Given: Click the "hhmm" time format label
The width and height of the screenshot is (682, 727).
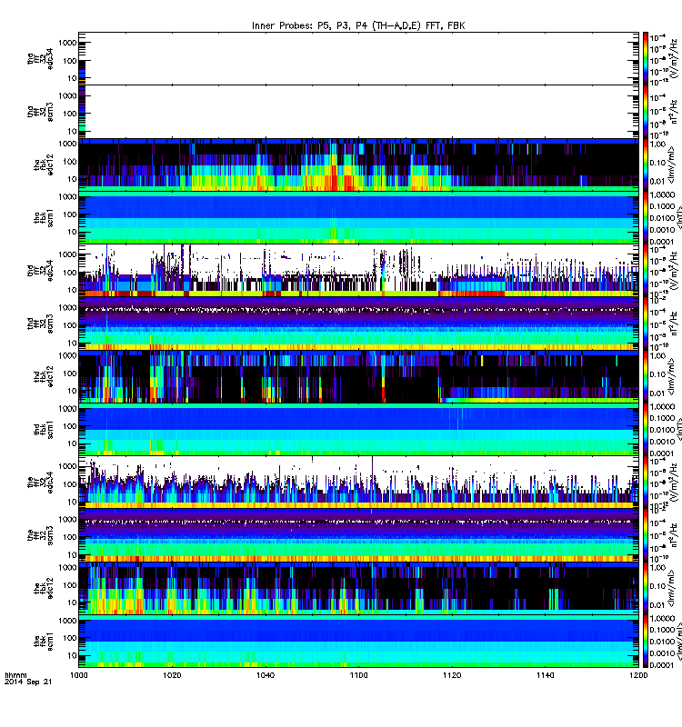Looking at the screenshot, I should (15, 675).
